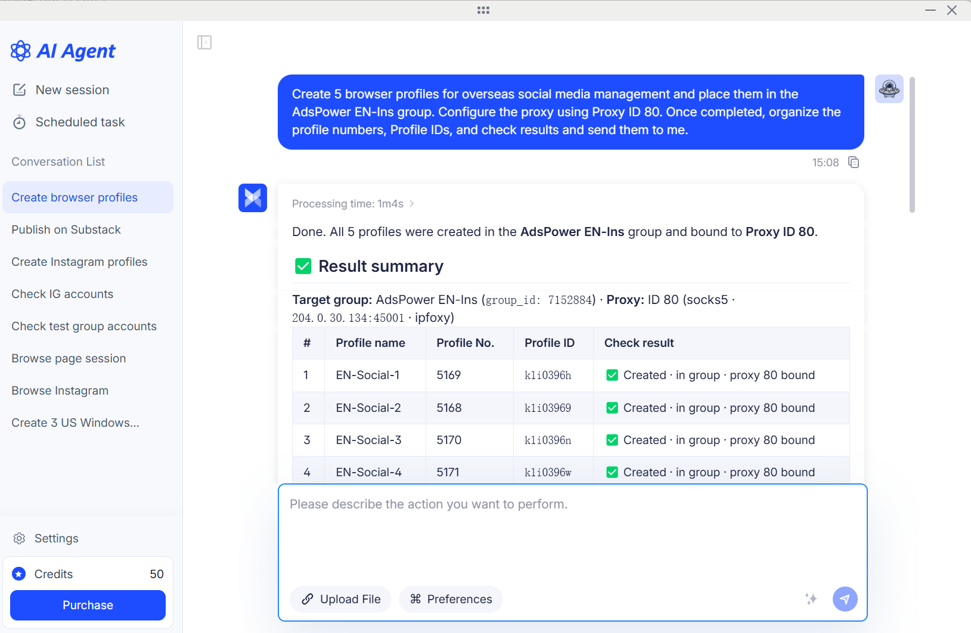Click the green check beside Result summary
971x633 pixels.
(x=303, y=266)
